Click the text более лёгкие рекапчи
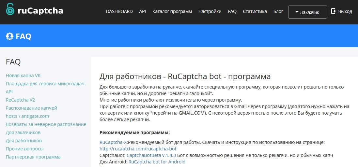 [125, 119]
